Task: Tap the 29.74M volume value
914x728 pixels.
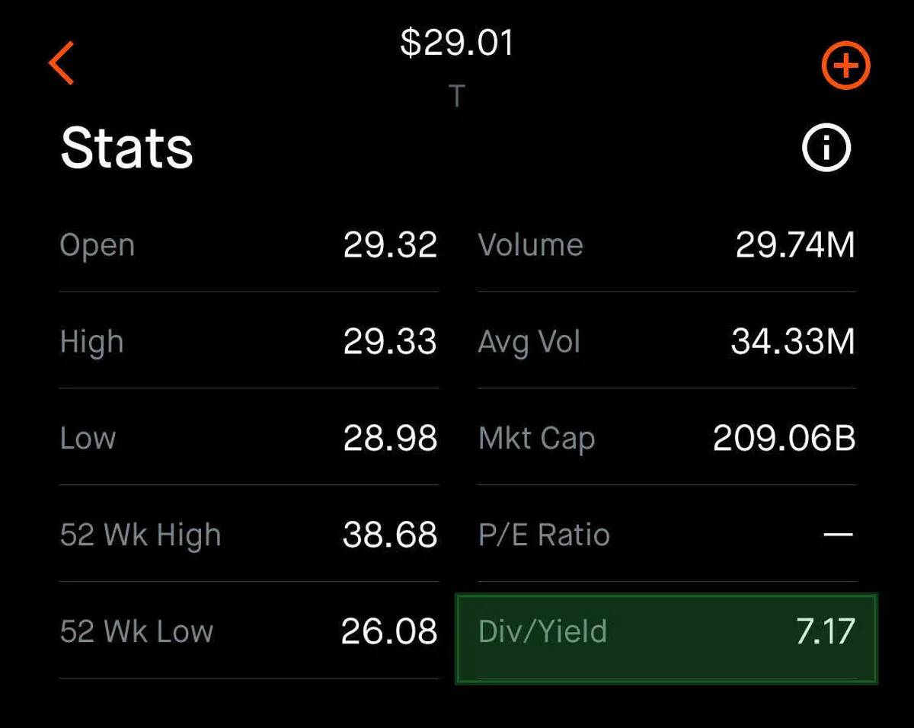Action: (794, 246)
